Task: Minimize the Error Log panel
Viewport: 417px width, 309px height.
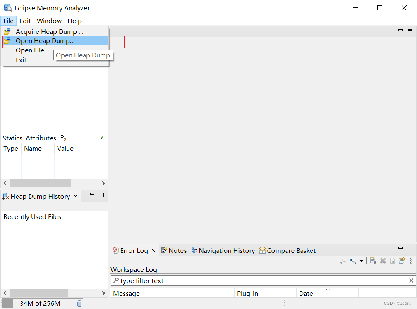Action: (400, 248)
